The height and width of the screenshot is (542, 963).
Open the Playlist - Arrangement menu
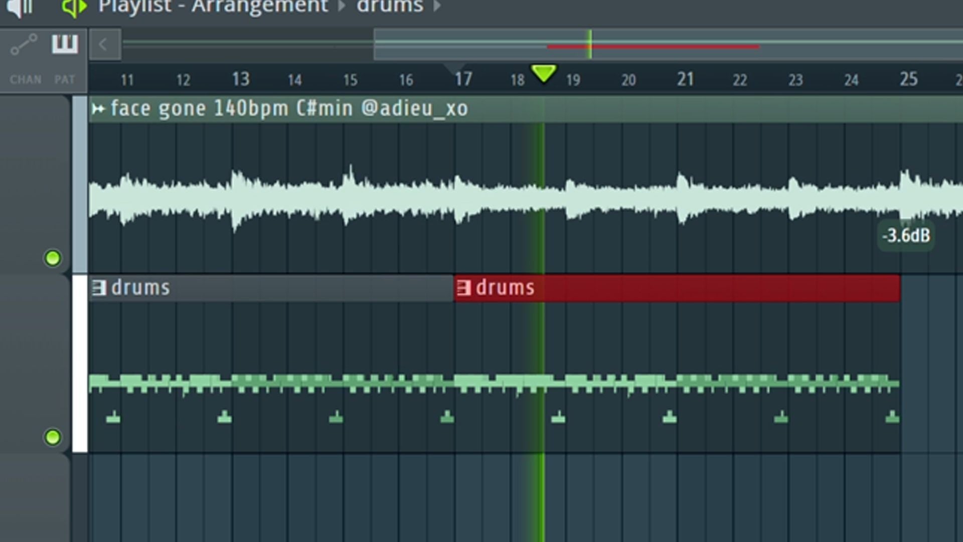click(213, 7)
